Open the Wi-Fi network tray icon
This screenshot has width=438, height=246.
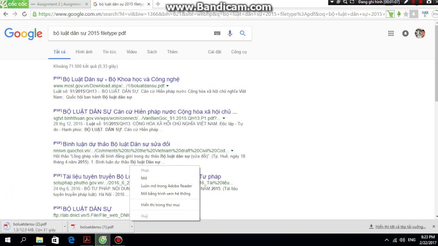point(395,240)
